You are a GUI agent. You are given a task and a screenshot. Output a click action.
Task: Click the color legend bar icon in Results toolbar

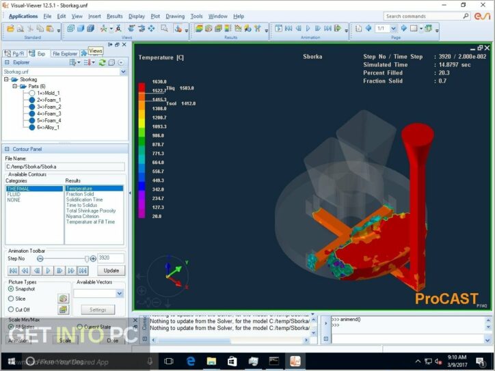pos(228,29)
